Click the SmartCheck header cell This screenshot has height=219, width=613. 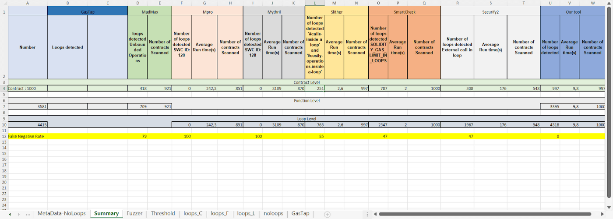[x=405, y=12]
